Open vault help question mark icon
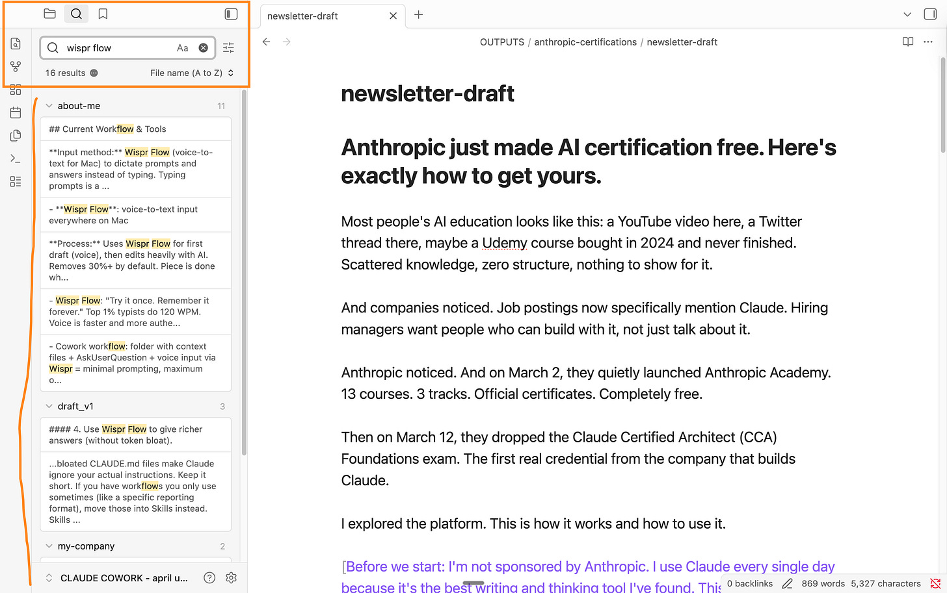Image resolution: width=947 pixels, height=593 pixels. tap(209, 577)
